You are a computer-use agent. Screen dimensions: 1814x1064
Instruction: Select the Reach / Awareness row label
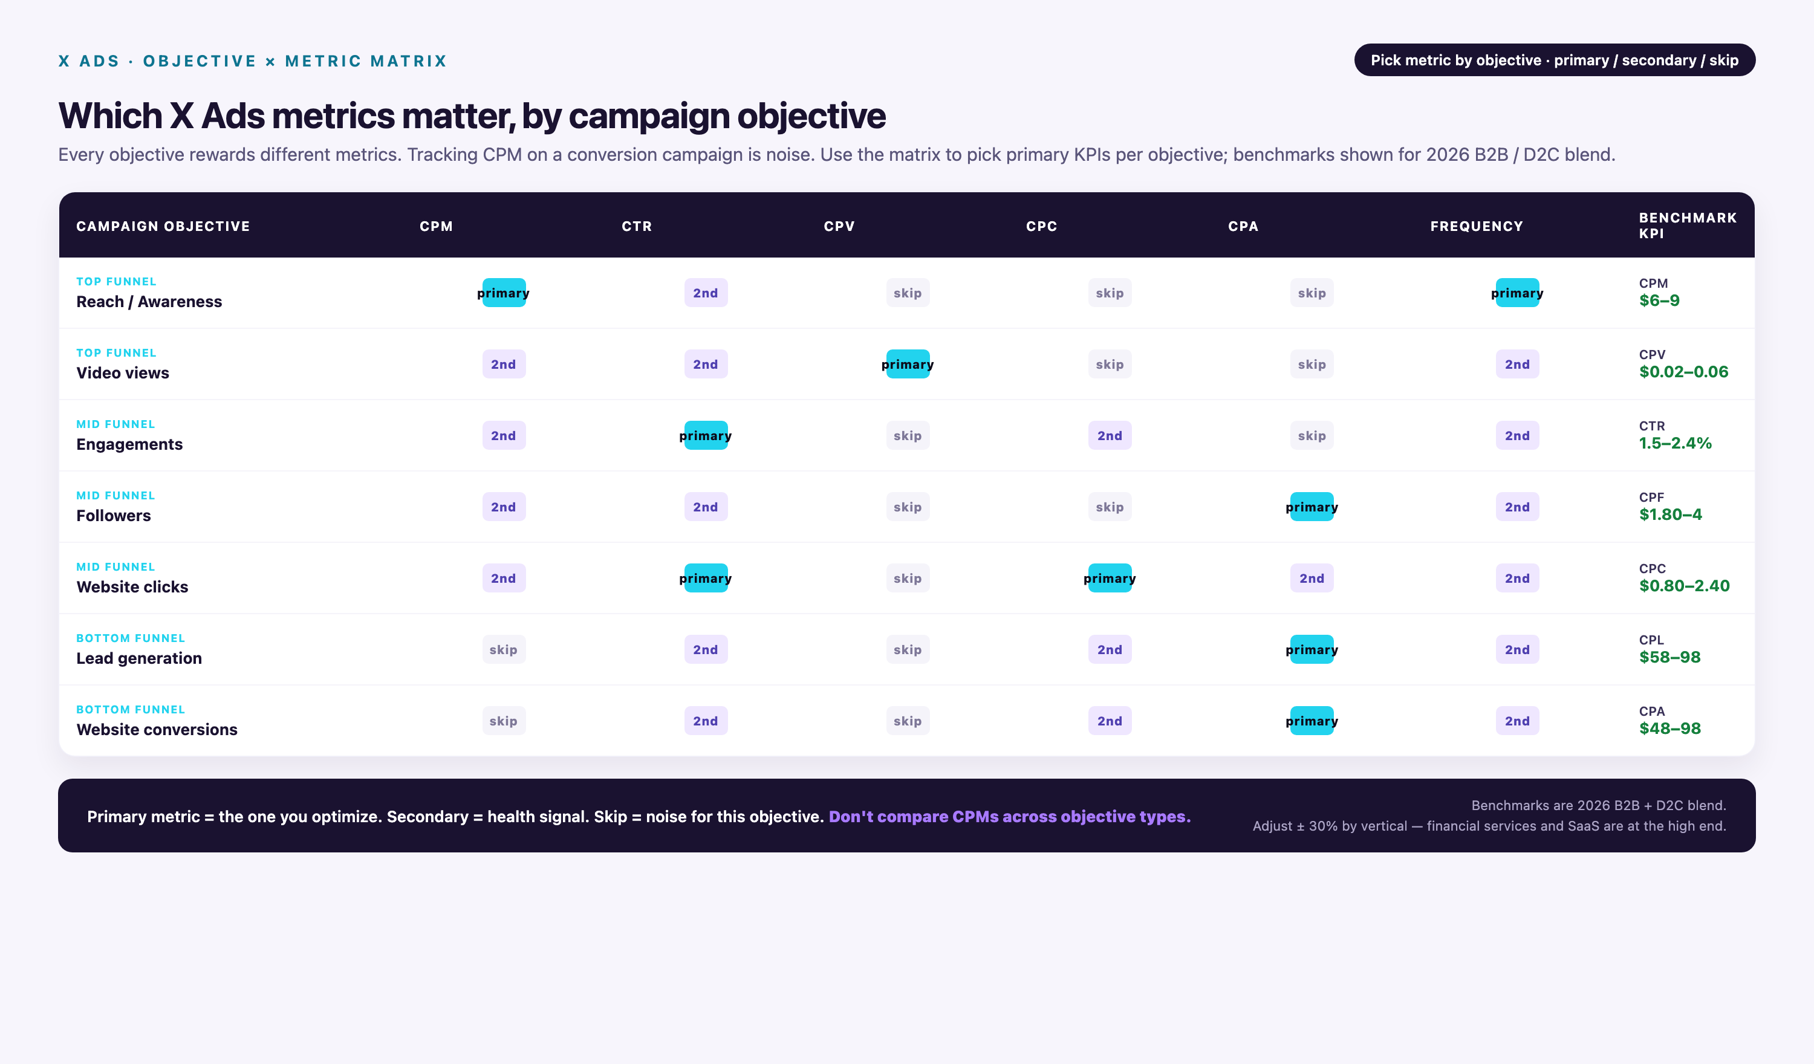[149, 302]
